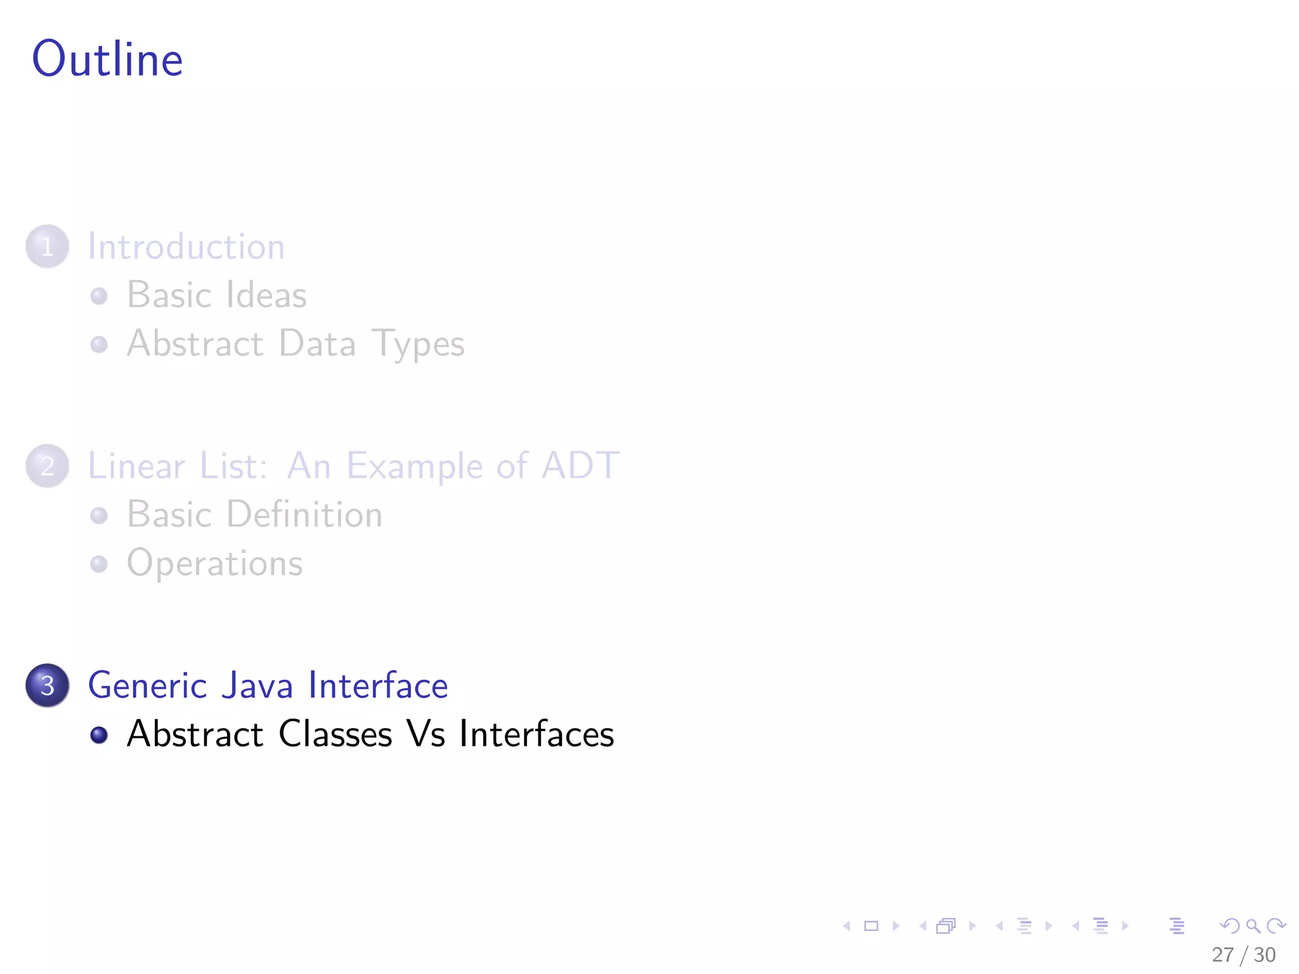1299x974 pixels.
Task: Click the go-back curved arrow icon
Action: click(1230, 926)
